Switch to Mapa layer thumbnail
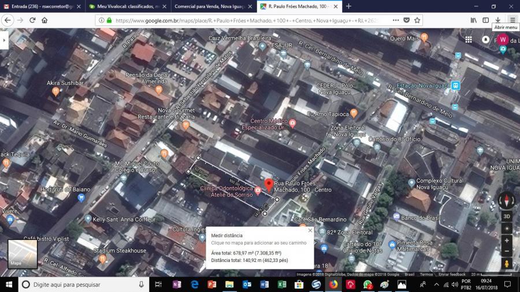The height and width of the screenshot is (292, 520). click(23, 254)
